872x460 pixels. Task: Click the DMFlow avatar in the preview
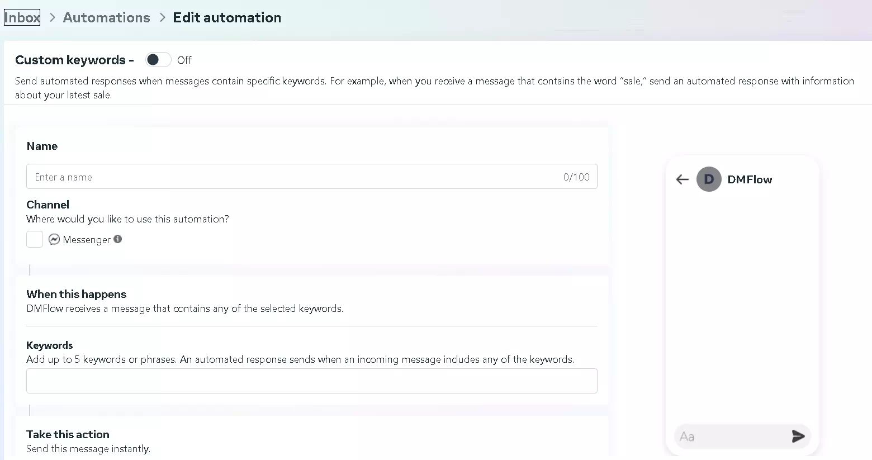(x=709, y=179)
